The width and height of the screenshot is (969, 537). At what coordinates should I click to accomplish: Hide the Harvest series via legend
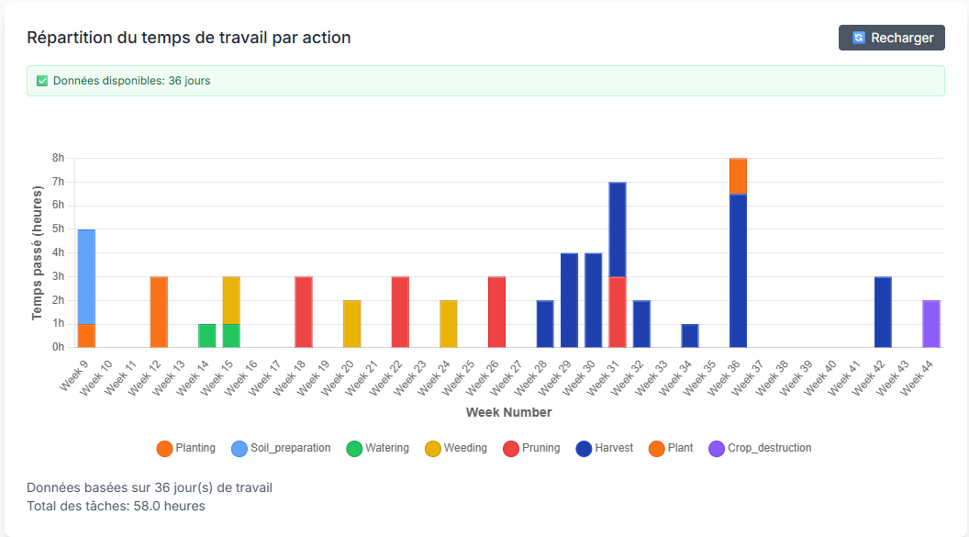(x=605, y=448)
